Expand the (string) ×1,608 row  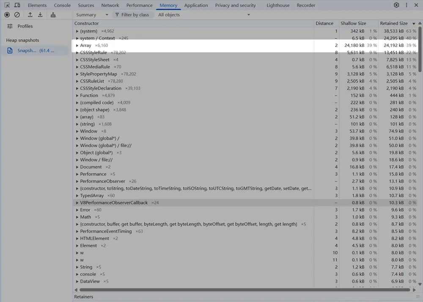click(77, 124)
